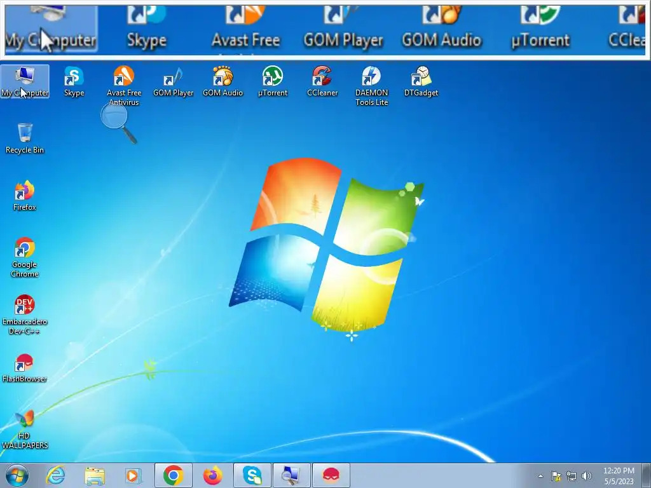
Task: Select DAEMON Tools Lite desktop shortcut
Action: pos(371,86)
